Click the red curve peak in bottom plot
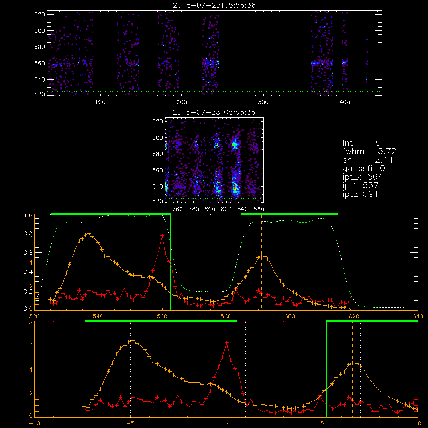 226,342
